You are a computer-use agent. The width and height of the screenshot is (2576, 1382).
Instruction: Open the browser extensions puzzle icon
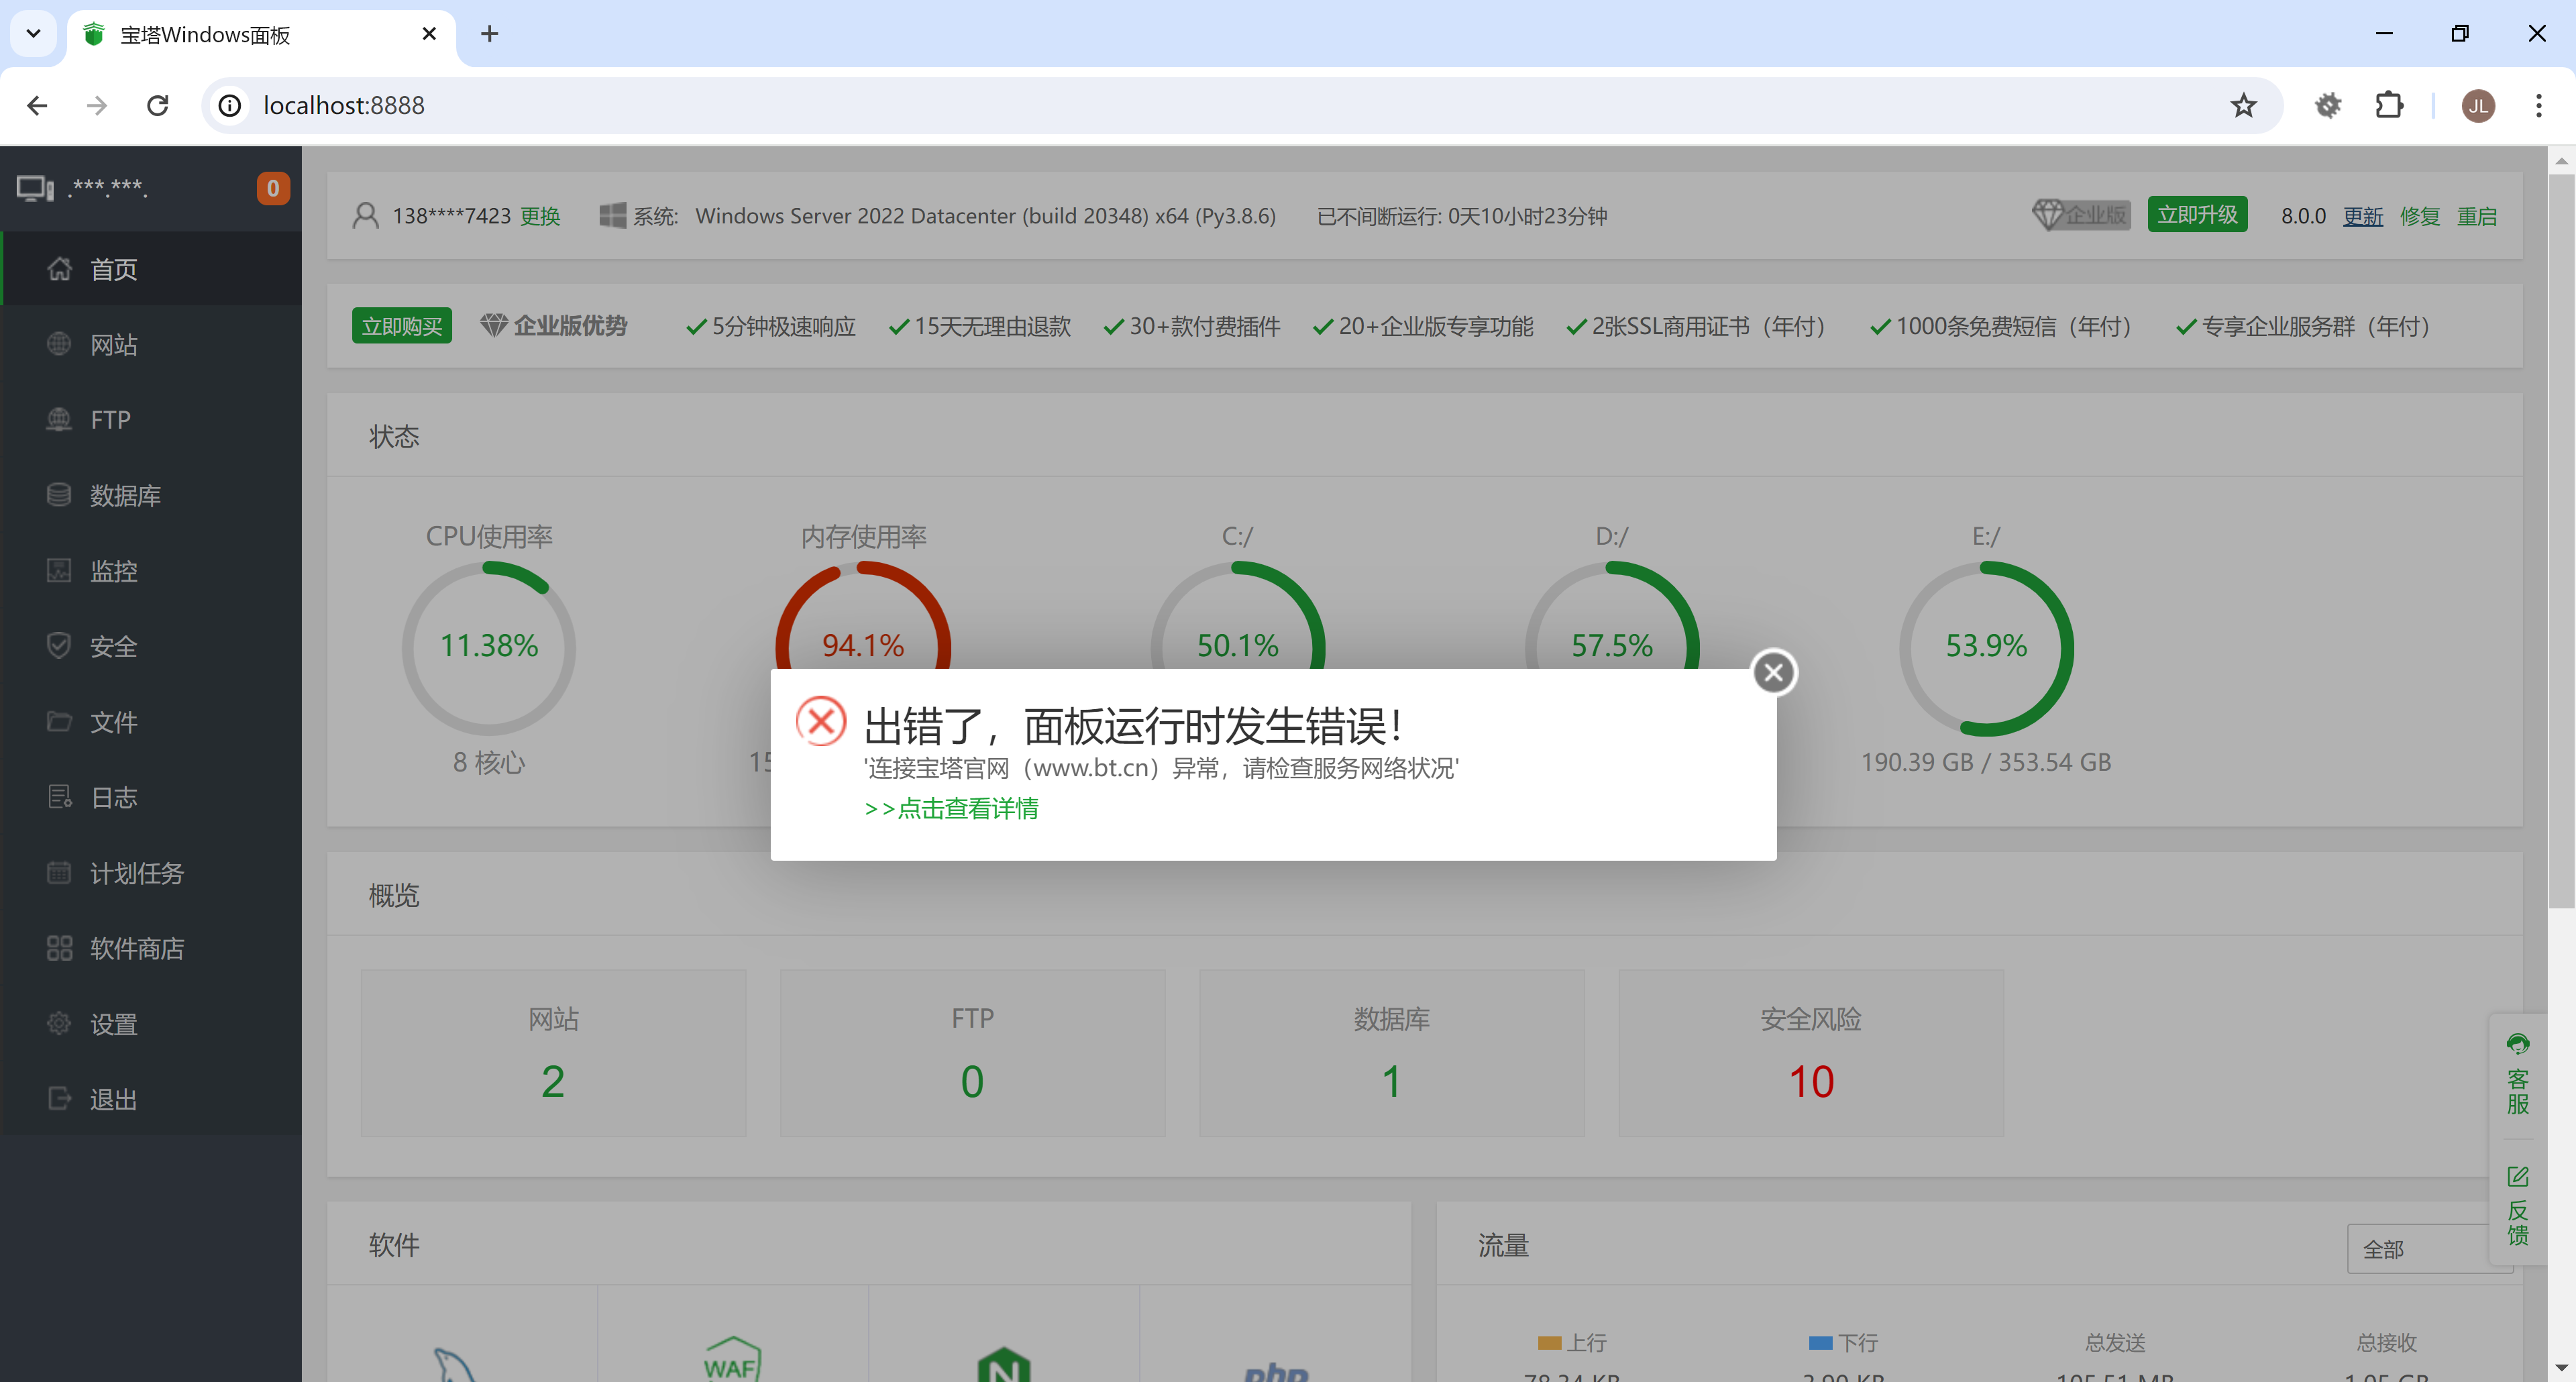2389,105
